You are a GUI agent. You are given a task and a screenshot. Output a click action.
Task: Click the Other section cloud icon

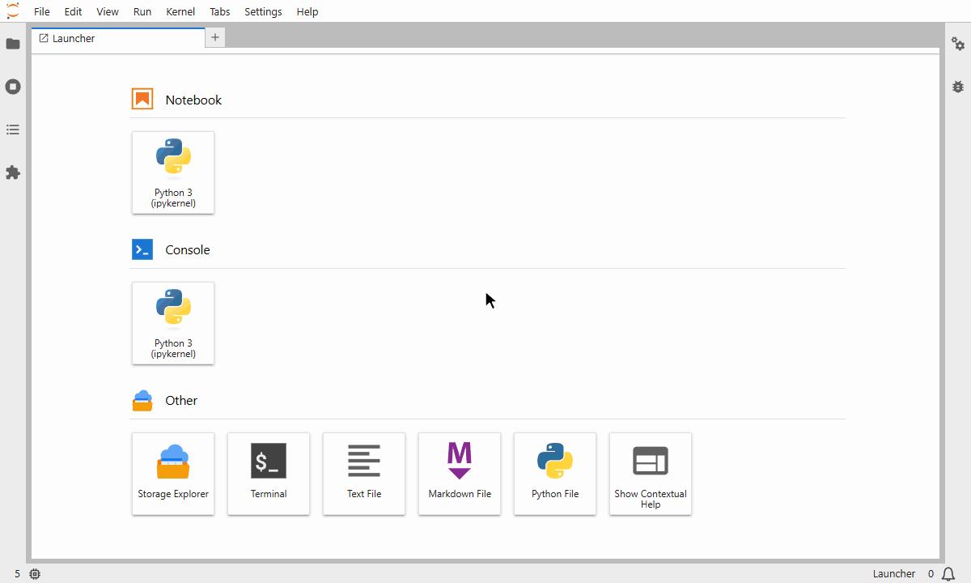pyautogui.click(x=142, y=400)
